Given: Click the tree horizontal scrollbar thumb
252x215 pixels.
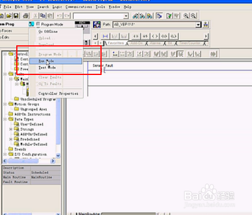Looking at the screenshot, I should coord(23,161).
